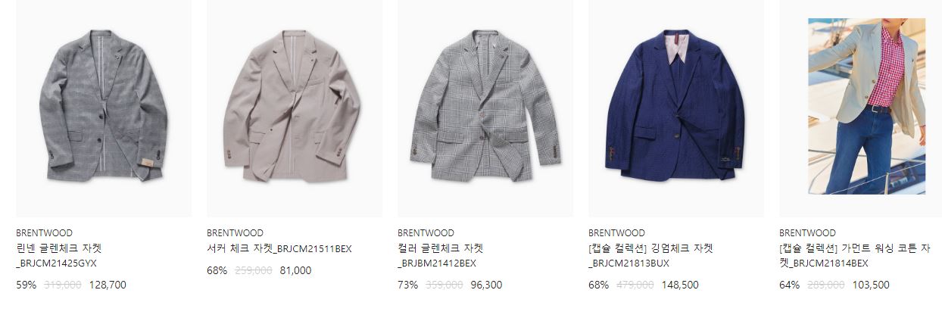Select the 128,700 sale price
942x318 pixels.
(108, 285)
